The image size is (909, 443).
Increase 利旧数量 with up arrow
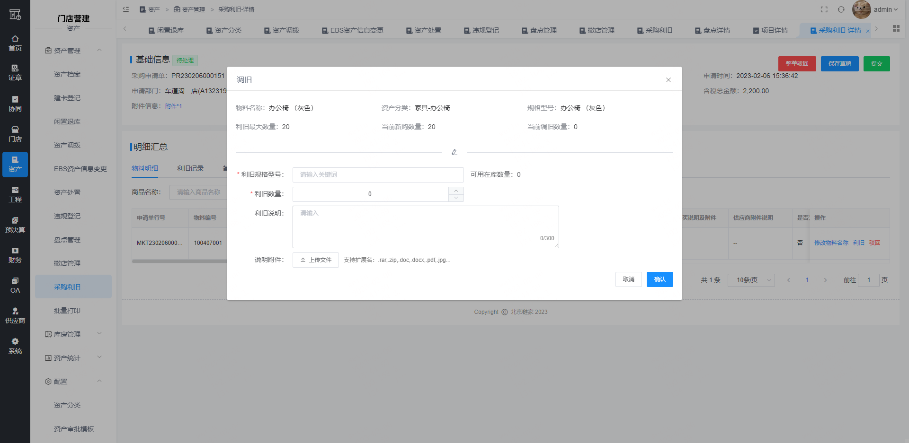[x=456, y=191]
